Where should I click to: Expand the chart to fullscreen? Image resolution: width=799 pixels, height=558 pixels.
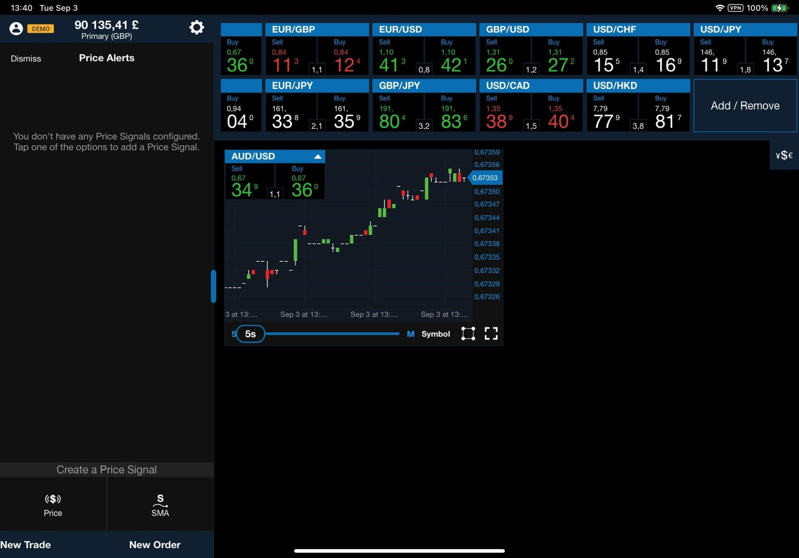pyautogui.click(x=491, y=334)
